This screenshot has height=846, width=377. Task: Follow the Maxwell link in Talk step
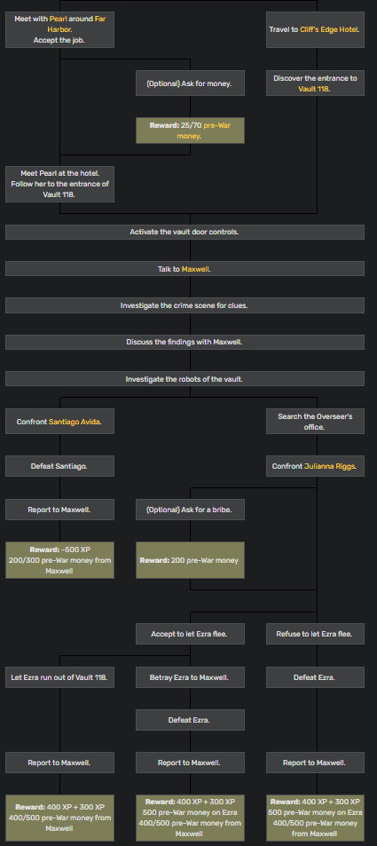[x=195, y=269]
